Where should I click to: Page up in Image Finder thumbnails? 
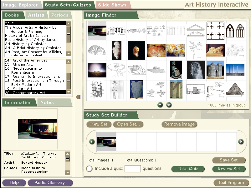(x=160, y=105)
